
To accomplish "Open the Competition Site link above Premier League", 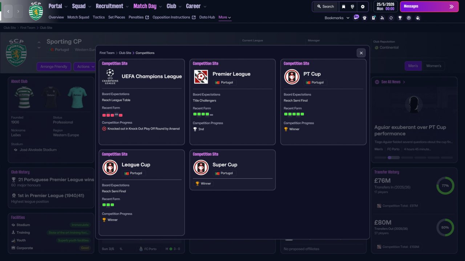I will pyautogui.click(x=206, y=63).
